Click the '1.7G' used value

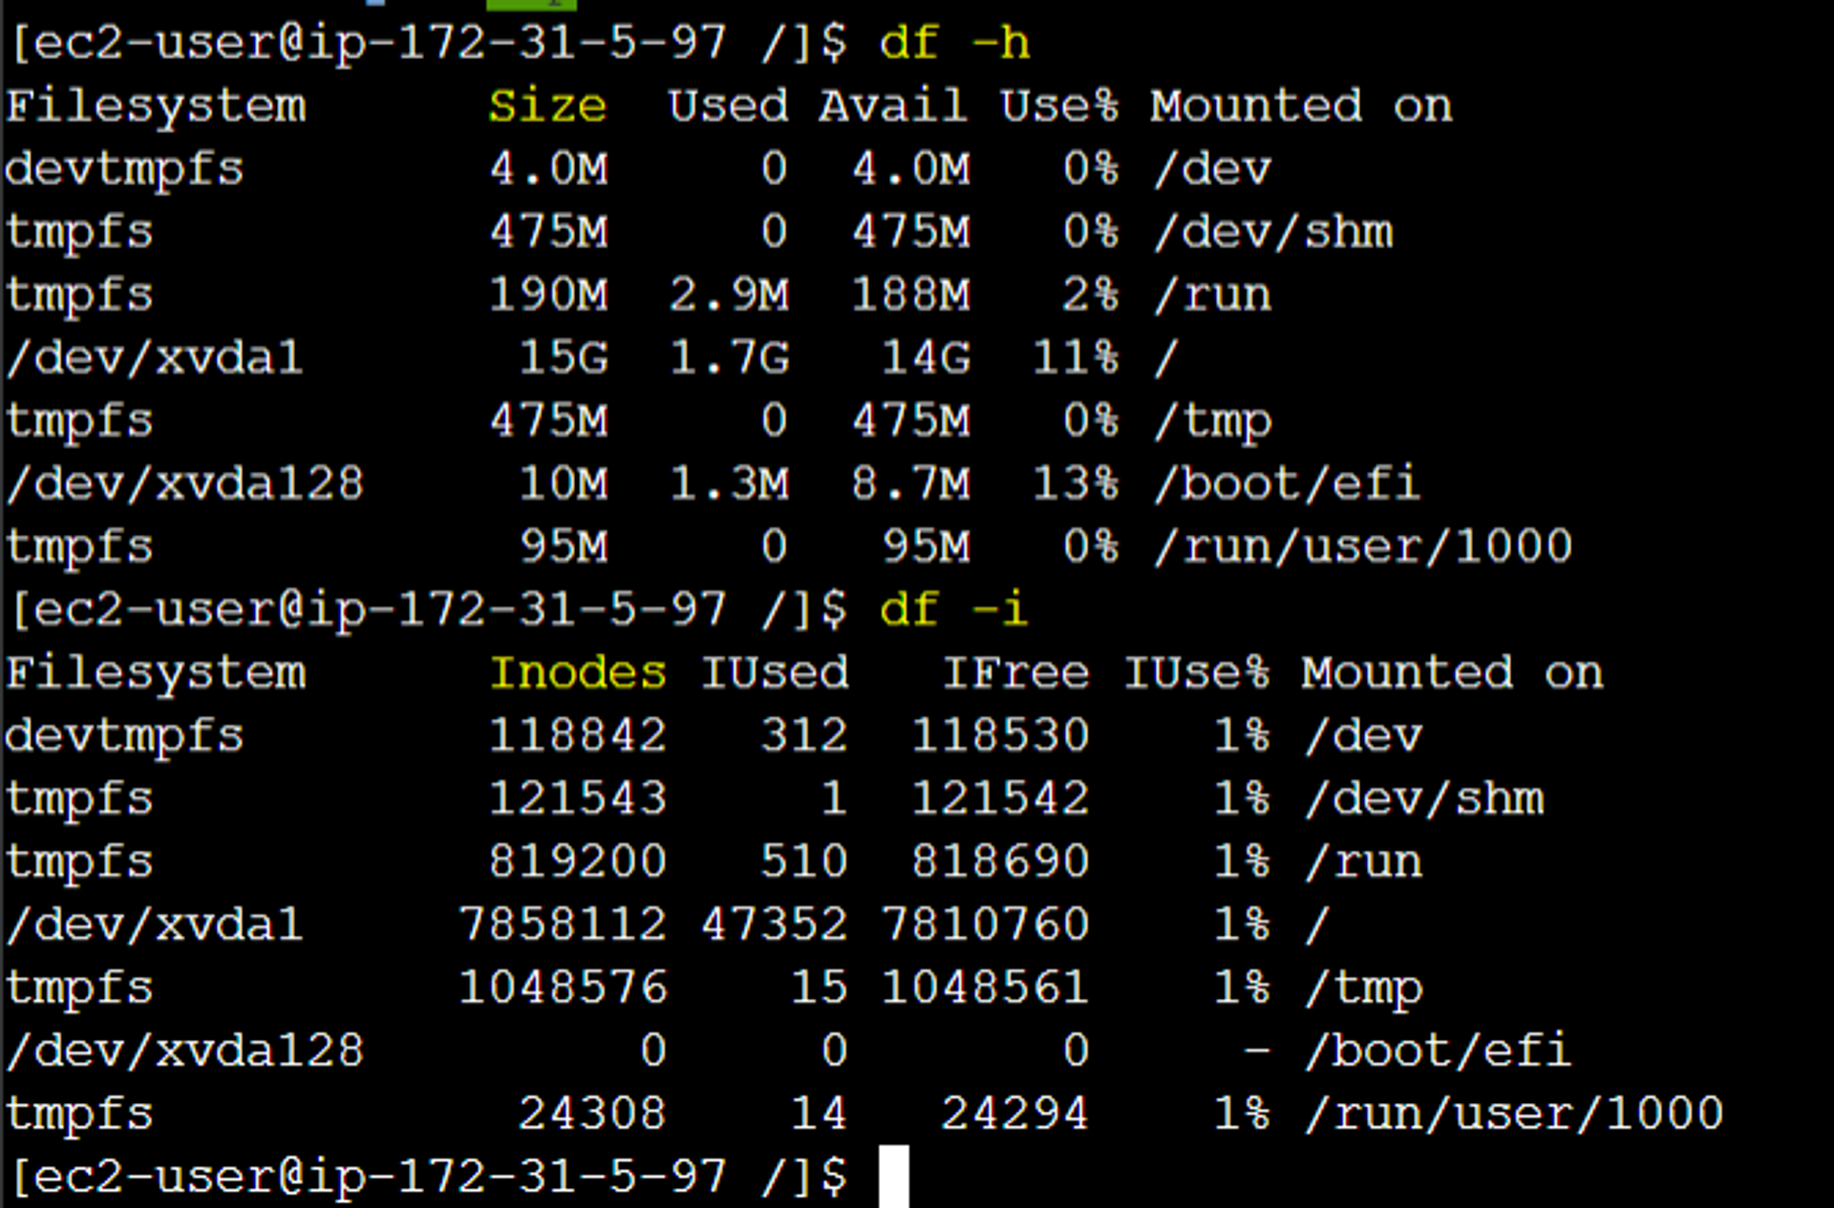(x=729, y=358)
